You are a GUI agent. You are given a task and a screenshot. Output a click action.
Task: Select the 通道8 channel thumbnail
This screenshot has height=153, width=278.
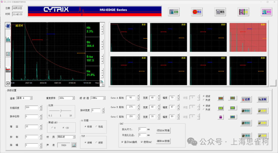click(248, 71)
